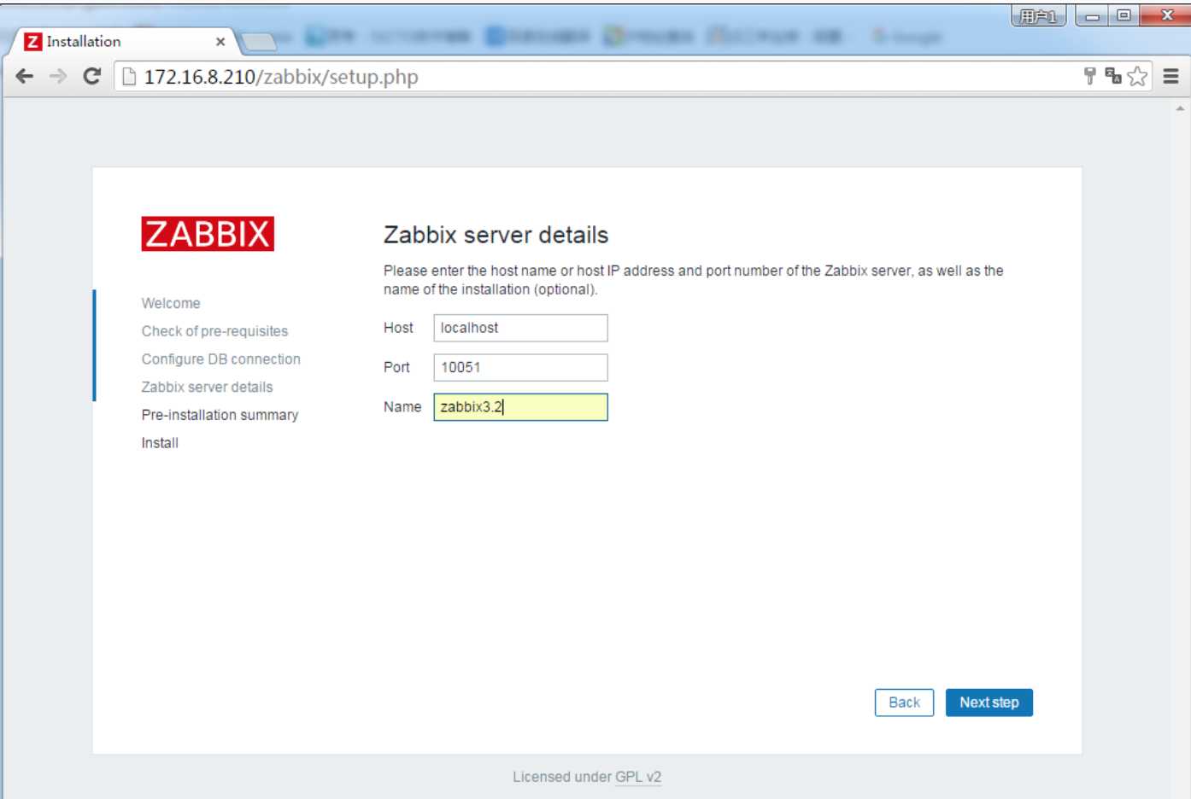Minimize the browser window
The height and width of the screenshot is (799, 1191).
pos(1092,15)
